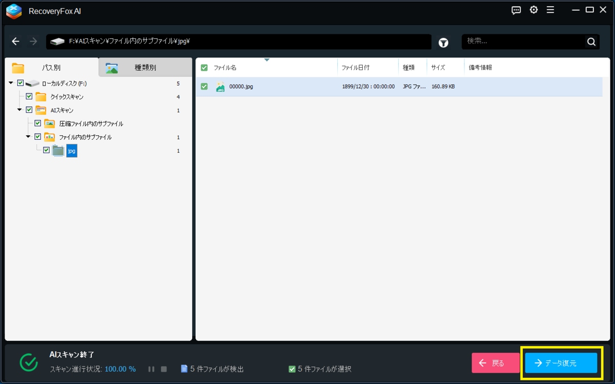
Task: Click the date 1899/12/30 : 00:00:00
Action: coord(368,87)
